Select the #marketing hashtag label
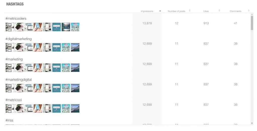The width and height of the screenshot is (257, 131). click(14, 59)
